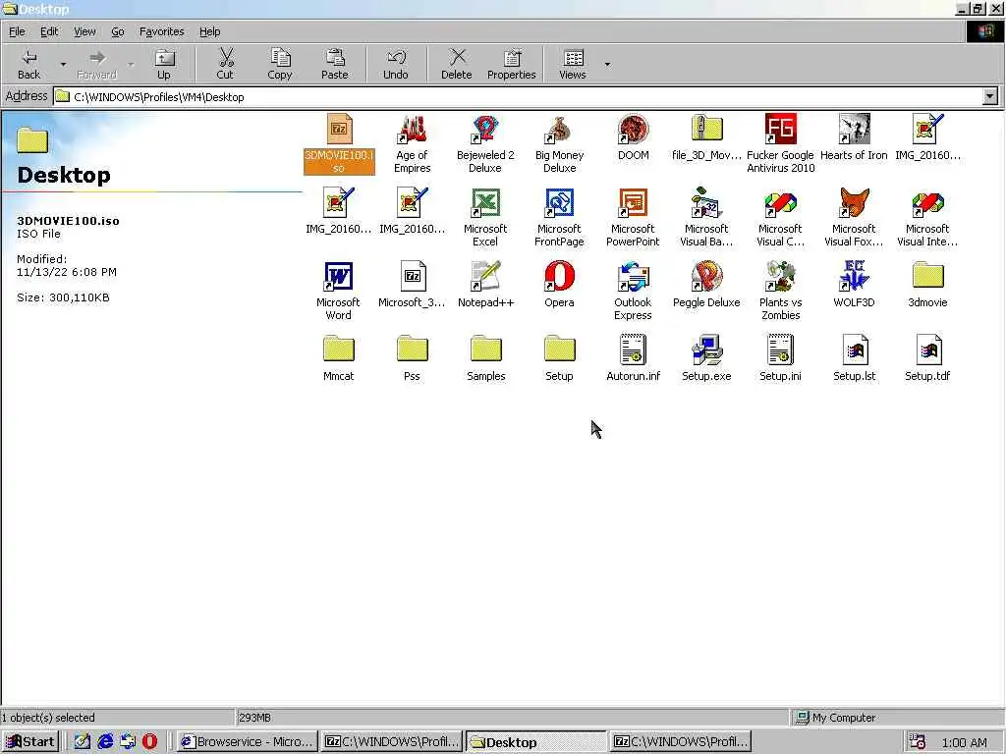
Task: Click the Views toolbar button
Action: click(573, 64)
